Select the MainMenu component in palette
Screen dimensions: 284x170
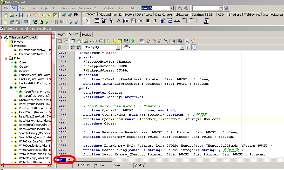[104, 21]
